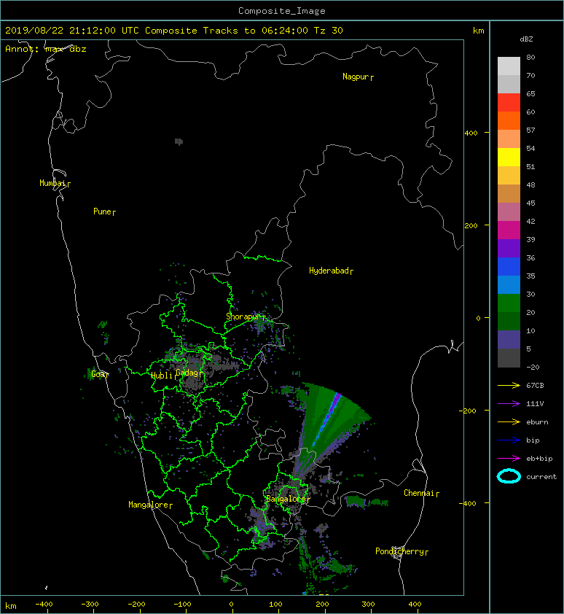The width and height of the screenshot is (564, 614).
Task: Click the cyan 'current' ellipse symbol
Action: [x=509, y=476]
